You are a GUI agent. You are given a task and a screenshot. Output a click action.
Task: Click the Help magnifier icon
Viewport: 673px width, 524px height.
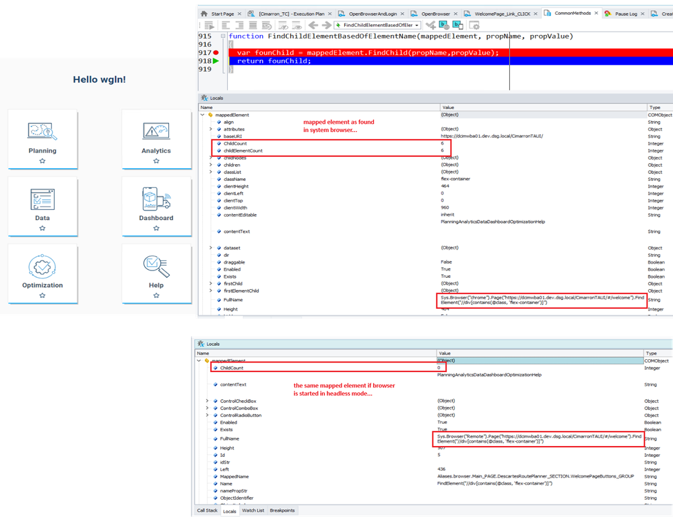(x=156, y=266)
